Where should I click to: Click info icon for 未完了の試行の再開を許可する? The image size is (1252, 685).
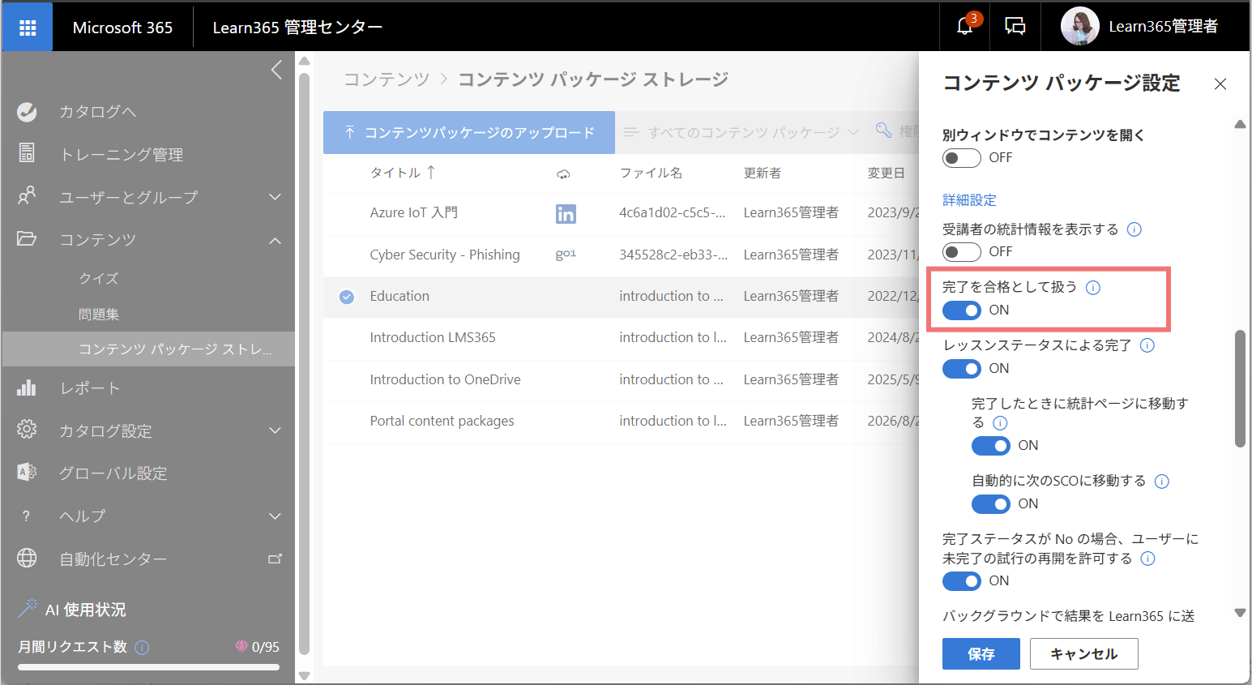tap(1147, 559)
